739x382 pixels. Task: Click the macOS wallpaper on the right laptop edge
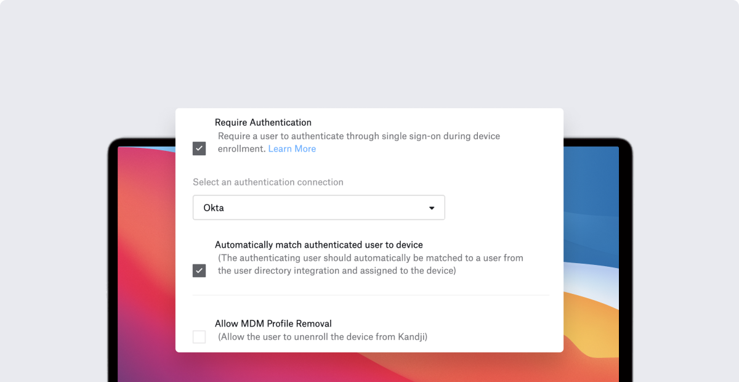594,259
